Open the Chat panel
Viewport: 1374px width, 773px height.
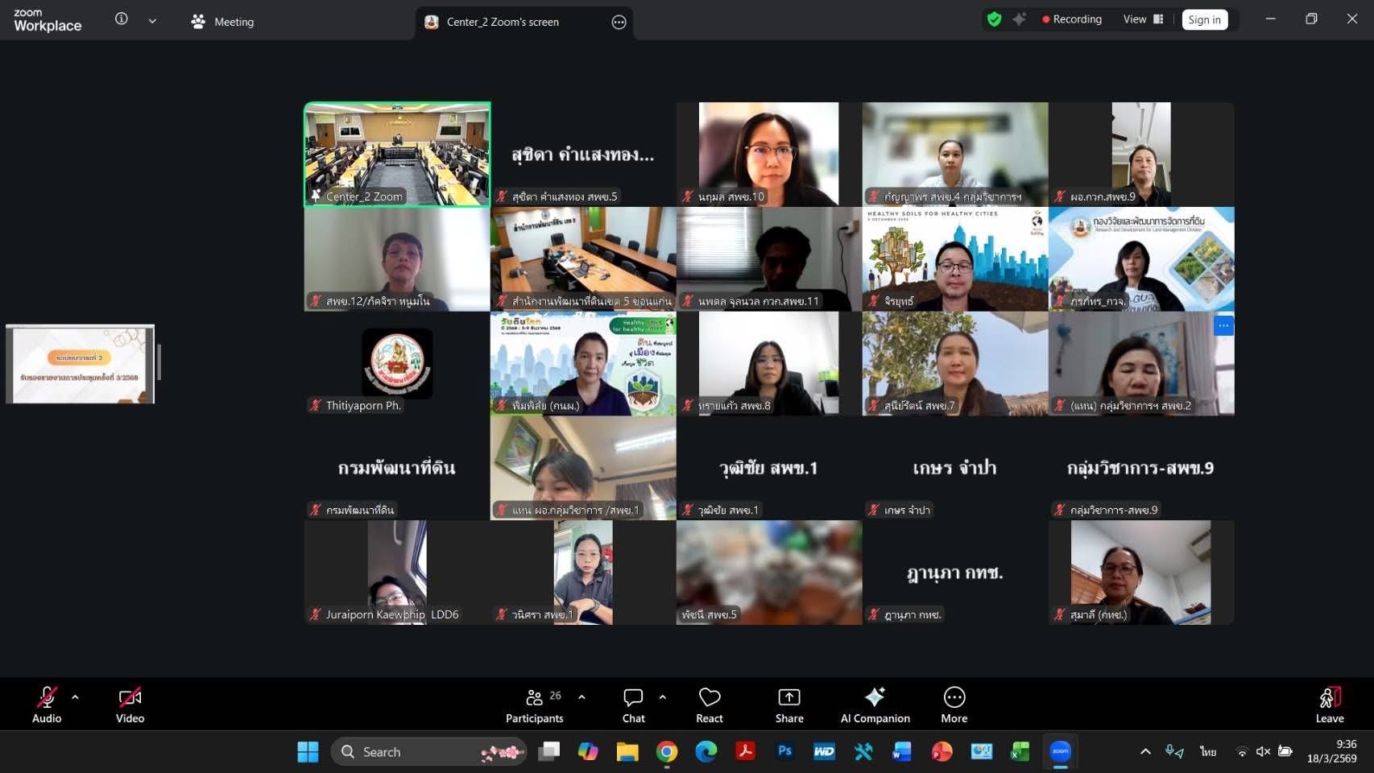coord(633,705)
